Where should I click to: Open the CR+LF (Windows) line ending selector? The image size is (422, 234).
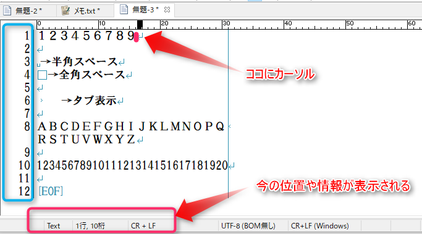point(319,225)
